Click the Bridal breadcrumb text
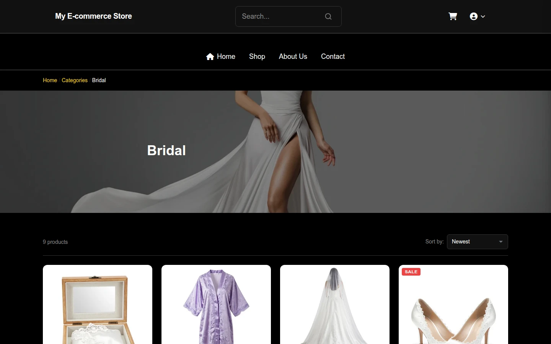This screenshot has width=551, height=344. (99, 80)
